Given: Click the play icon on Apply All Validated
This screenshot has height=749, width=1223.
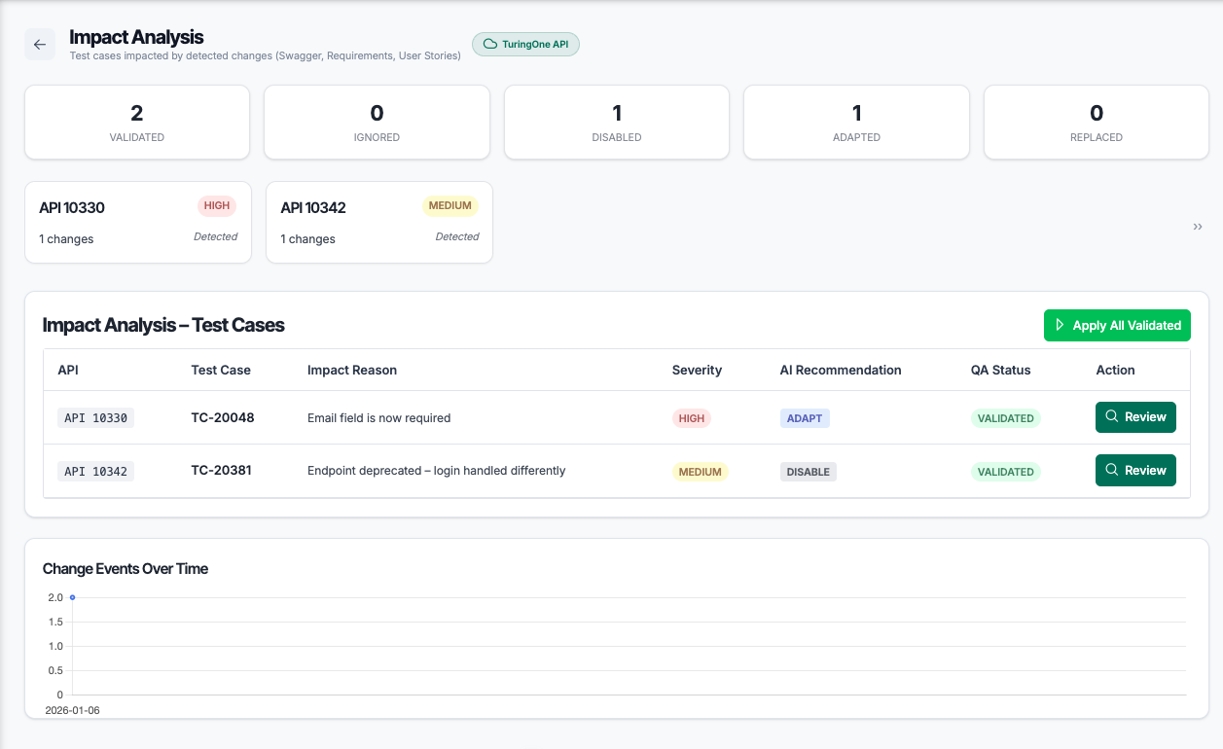Looking at the screenshot, I should (1060, 325).
